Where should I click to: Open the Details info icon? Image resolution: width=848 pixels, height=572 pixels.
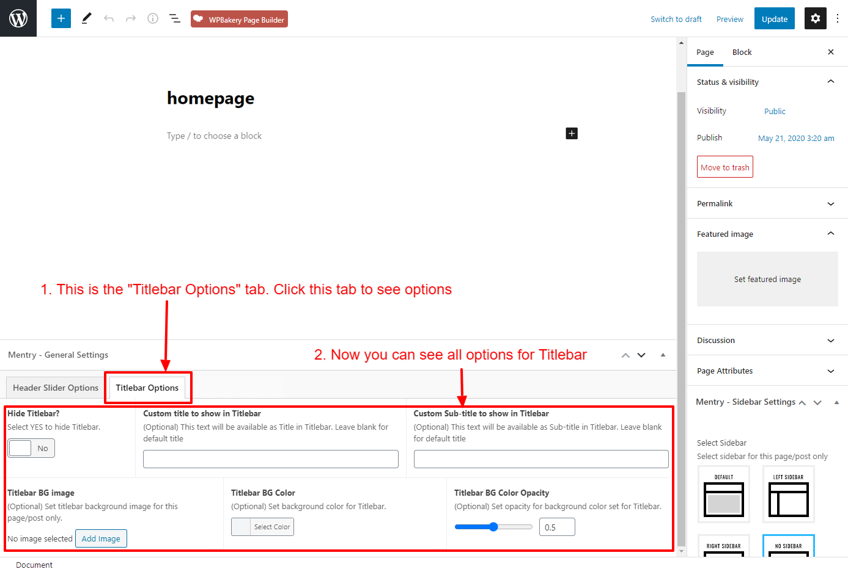click(153, 18)
